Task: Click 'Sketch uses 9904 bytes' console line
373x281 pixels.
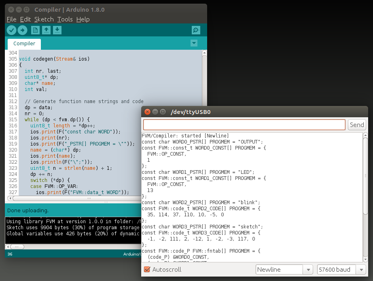Action: click(x=73, y=228)
